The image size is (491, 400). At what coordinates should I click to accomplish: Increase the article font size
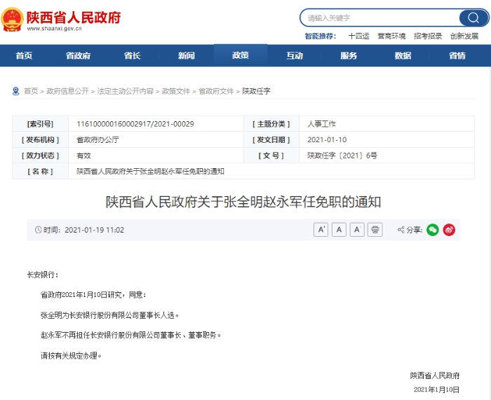point(321,230)
